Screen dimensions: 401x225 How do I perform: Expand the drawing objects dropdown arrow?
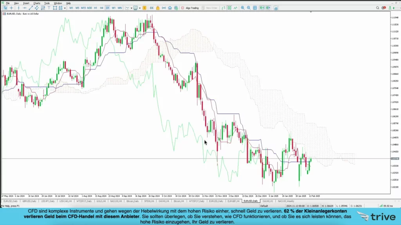[x=65, y=8]
